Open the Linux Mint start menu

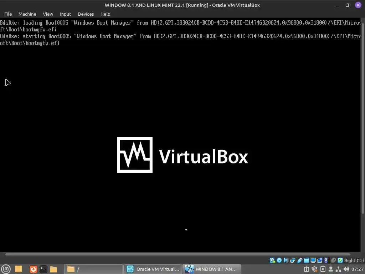pyautogui.click(x=6, y=269)
